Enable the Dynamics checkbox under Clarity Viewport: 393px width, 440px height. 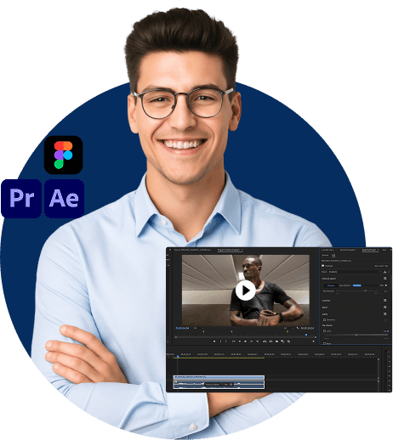click(x=324, y=319)
